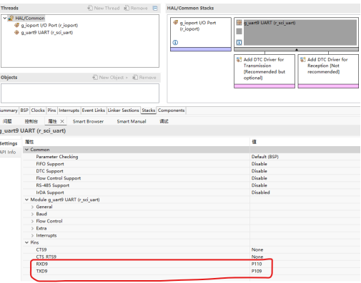Click the info icon on g_uart9 stack block

[239, 42]
